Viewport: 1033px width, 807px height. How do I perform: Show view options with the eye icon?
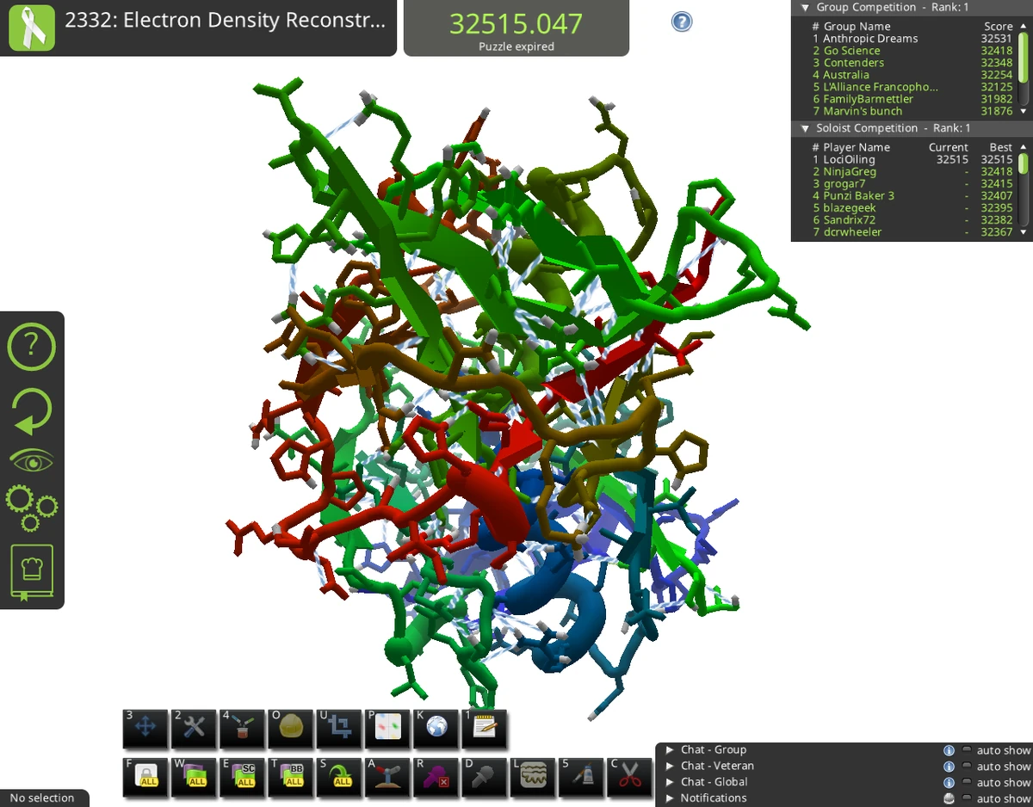pyautogui.click(x=32, y=459)
